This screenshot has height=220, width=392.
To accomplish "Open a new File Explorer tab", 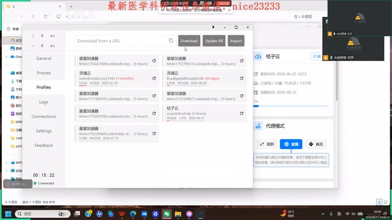I will (71, 7).
